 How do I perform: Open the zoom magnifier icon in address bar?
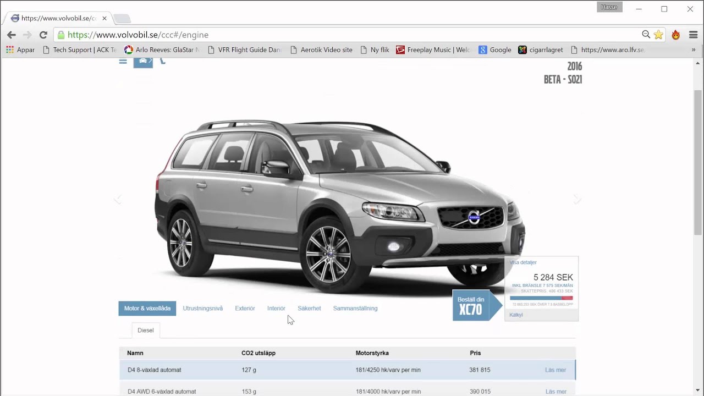coord(646,35)
